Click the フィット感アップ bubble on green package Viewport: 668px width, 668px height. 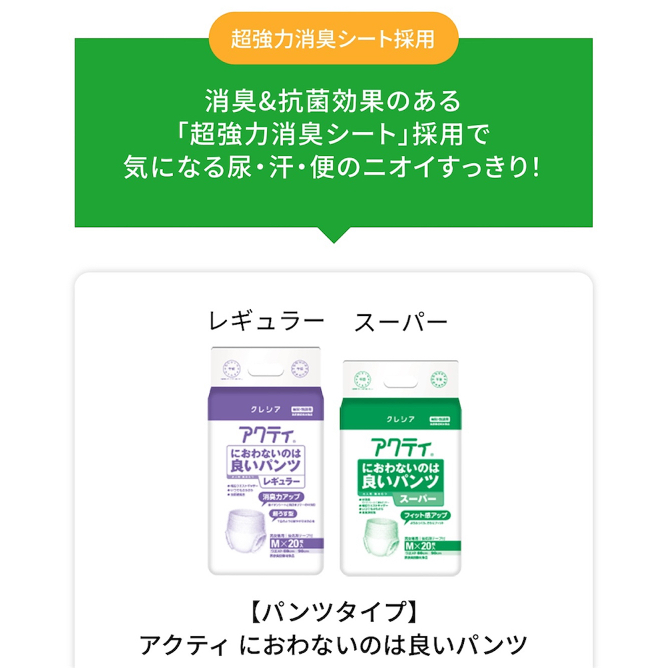[425, 515]
